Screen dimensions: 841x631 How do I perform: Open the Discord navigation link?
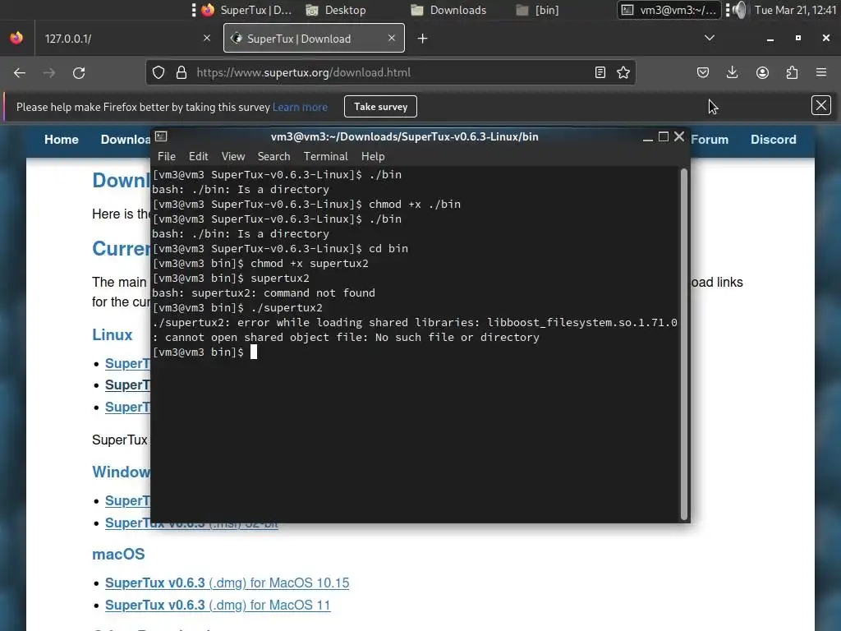[x=773, y=140]
